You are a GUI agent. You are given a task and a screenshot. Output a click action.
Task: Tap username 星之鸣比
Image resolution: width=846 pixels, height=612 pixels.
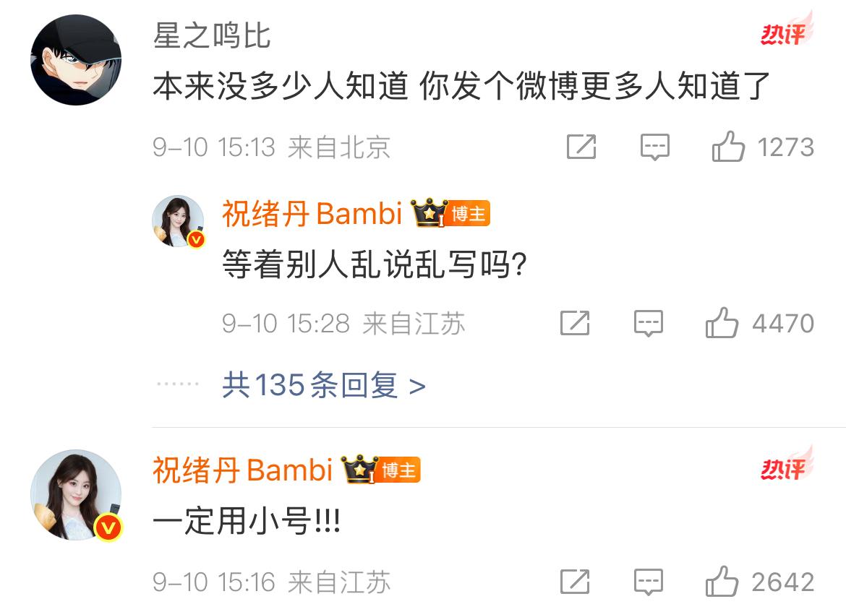[x=212, y=36]
